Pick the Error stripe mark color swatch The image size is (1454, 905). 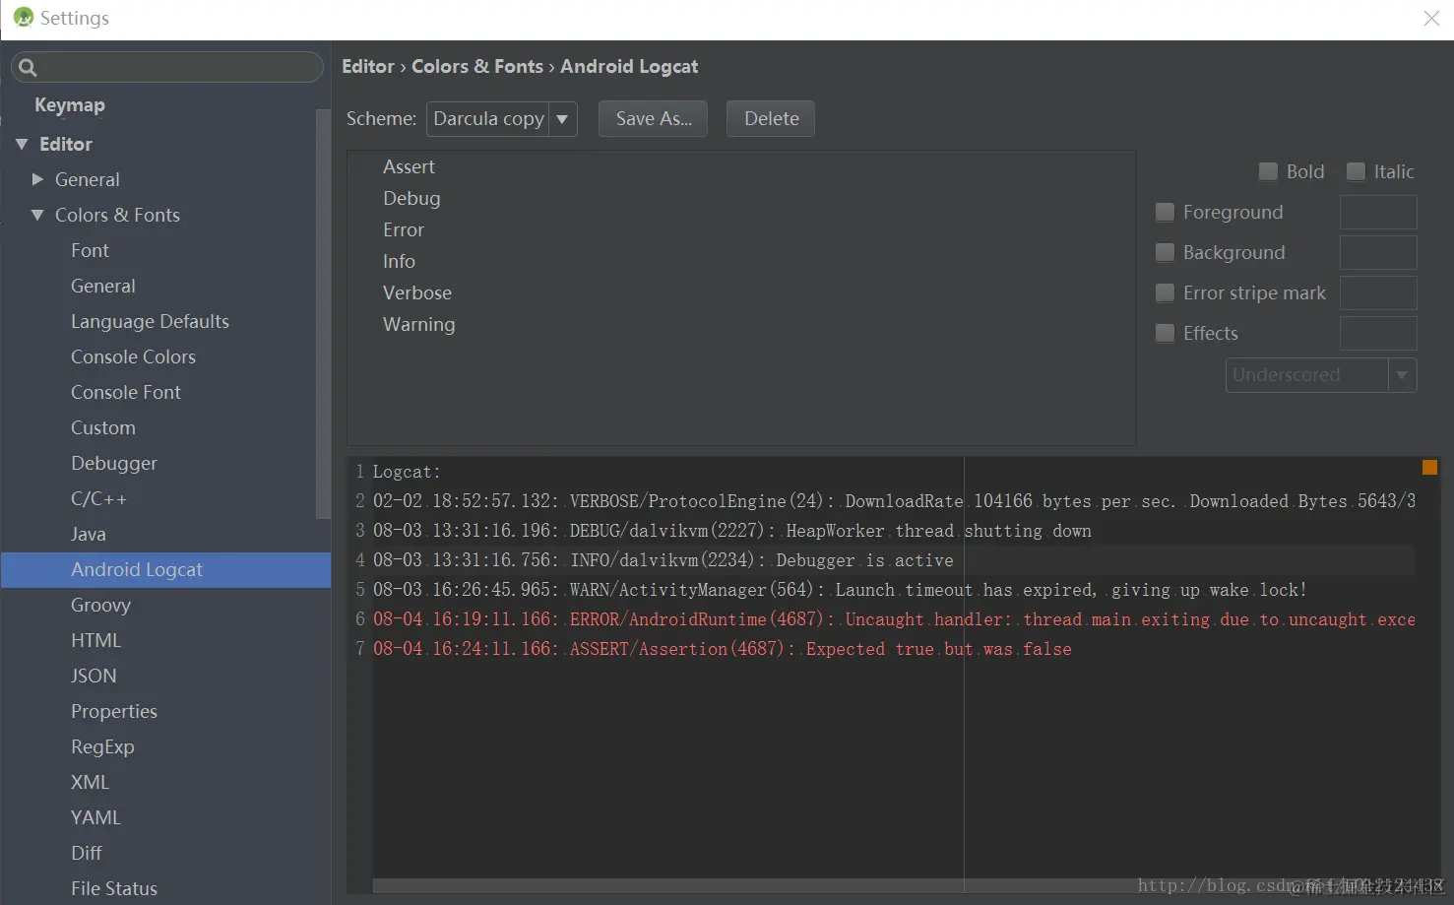1378,292
